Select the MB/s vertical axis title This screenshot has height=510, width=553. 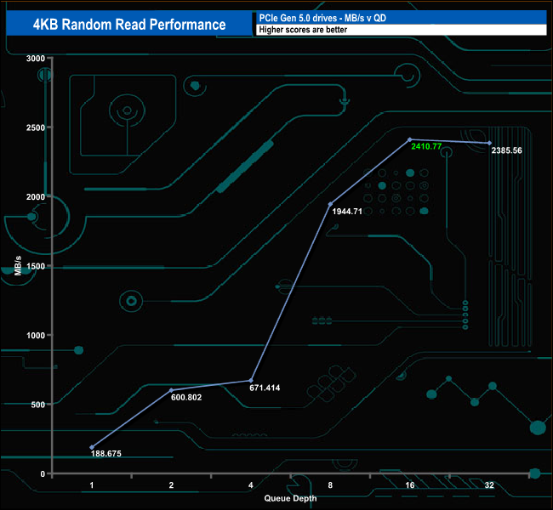click(19, 265)
